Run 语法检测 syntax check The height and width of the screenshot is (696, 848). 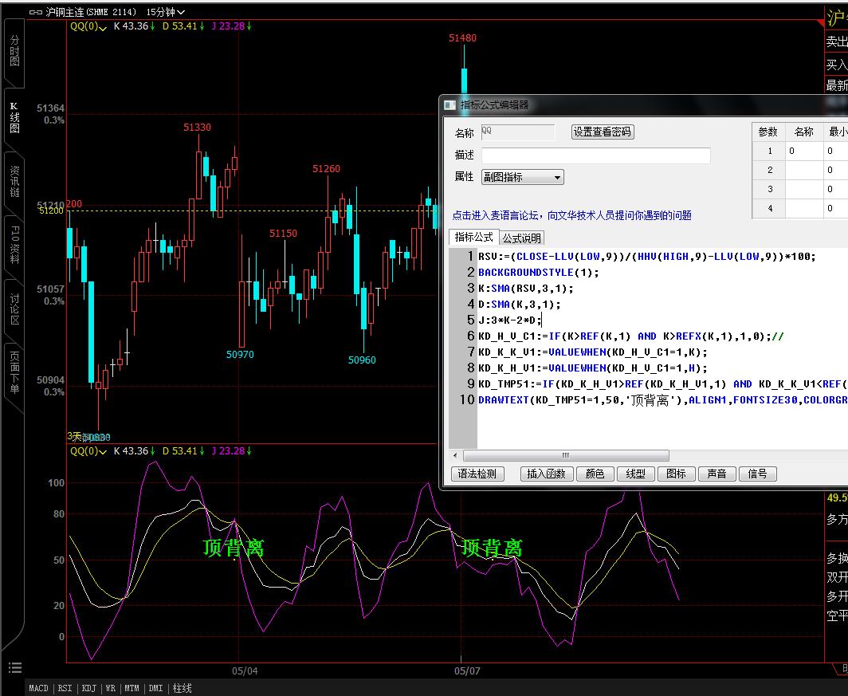point(477,474)
